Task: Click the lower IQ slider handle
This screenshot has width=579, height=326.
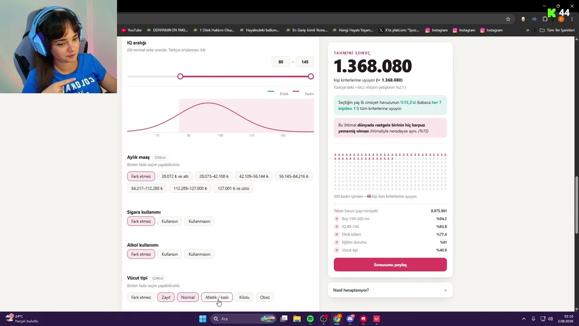Action: click(x=180, y=77)
